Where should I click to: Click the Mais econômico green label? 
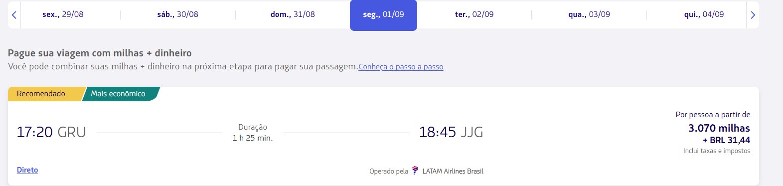pyautogui.click(x=120, y=94)
